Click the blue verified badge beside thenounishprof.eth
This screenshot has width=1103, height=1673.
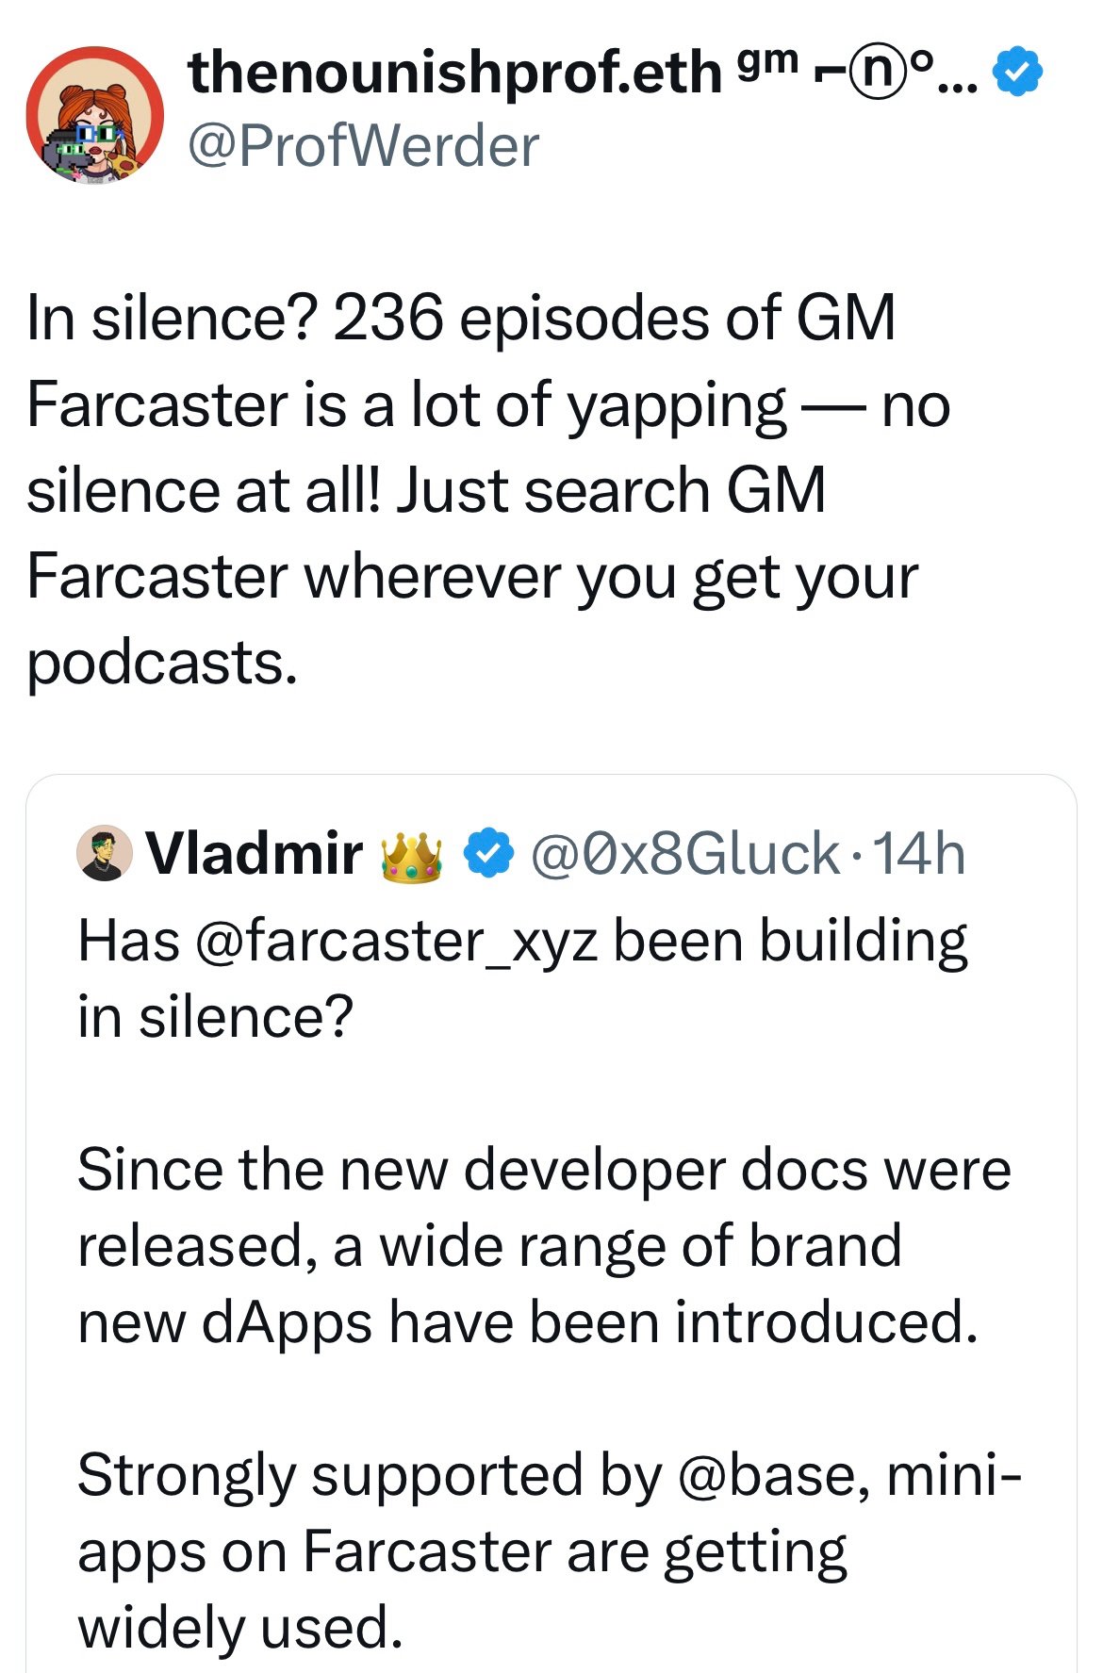coord(1018,74)
